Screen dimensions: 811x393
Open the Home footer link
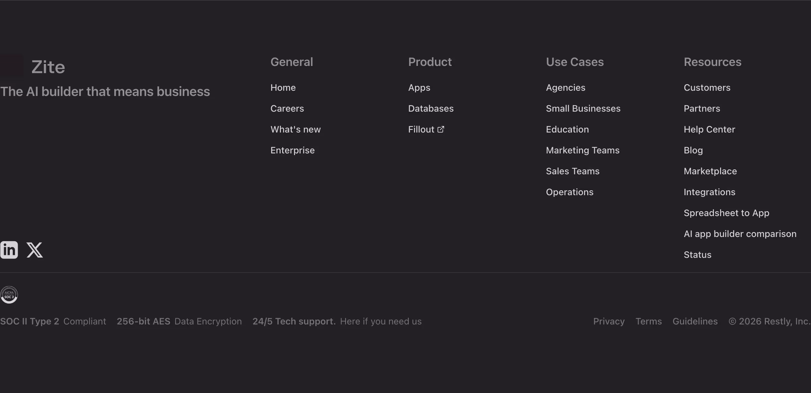coord(283,87)
